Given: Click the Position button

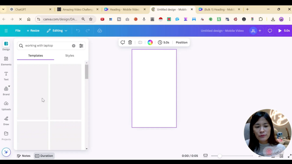Looking at the screenshot, I should pos(181,42).
